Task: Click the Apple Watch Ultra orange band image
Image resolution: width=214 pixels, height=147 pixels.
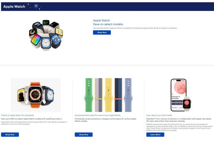Action: click(36, 95)
